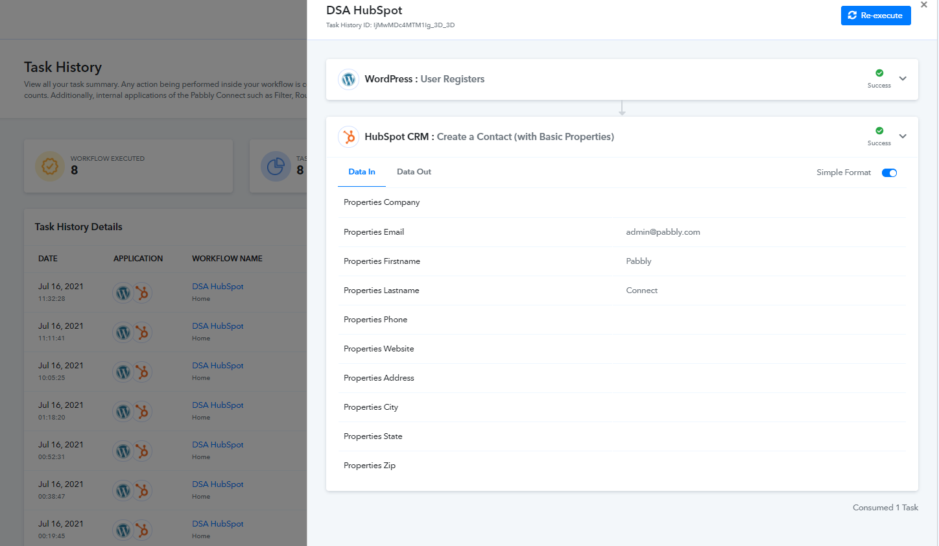Click the pie chart icon beside Workflow Executed card
The width and height of the screenshot is (939, 546).
[x=276, y=167]
